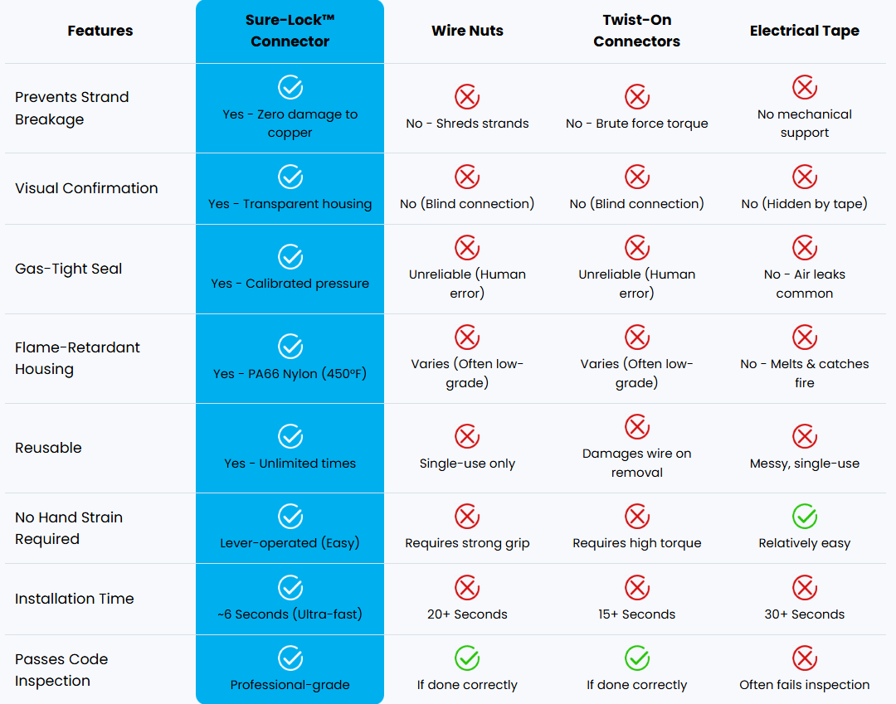Image resolution: width=896 pixels, height=704 pixels.
Task: Click the 'Flame-Retardant Housing' feature label
Action: (77, 358)
